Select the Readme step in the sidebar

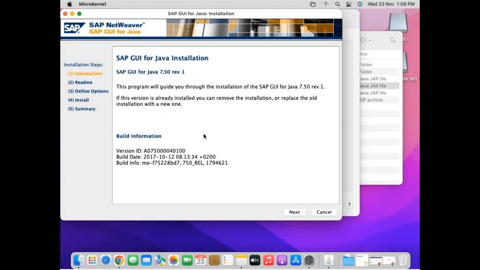[80, 82]
